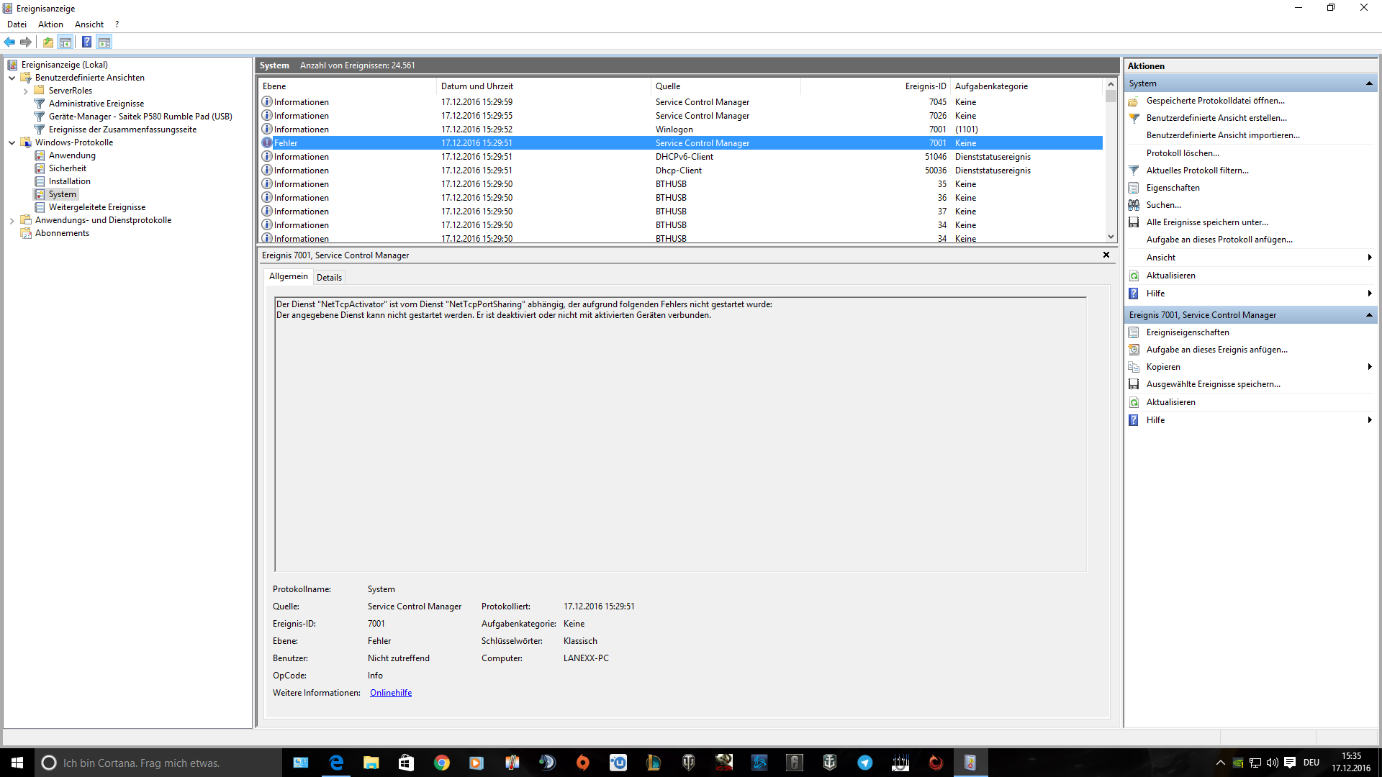
Task: Select 'Sicherheit' log in tree
Action: pos(67,168)
